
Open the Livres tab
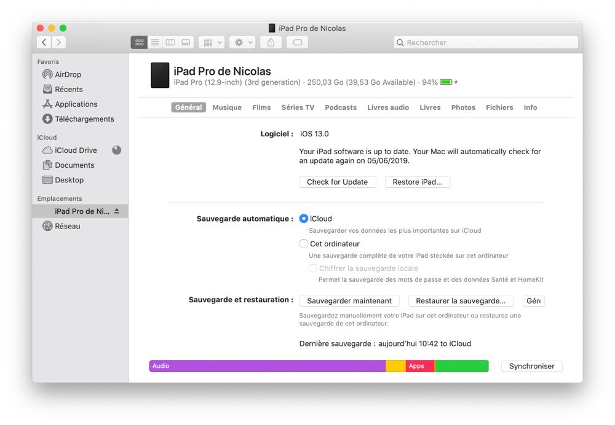coord(430,107)
